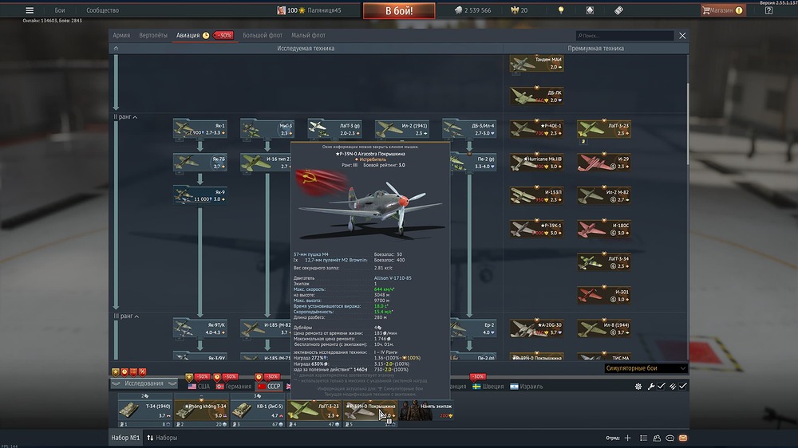Switch nation to Германия

(234, 387)
